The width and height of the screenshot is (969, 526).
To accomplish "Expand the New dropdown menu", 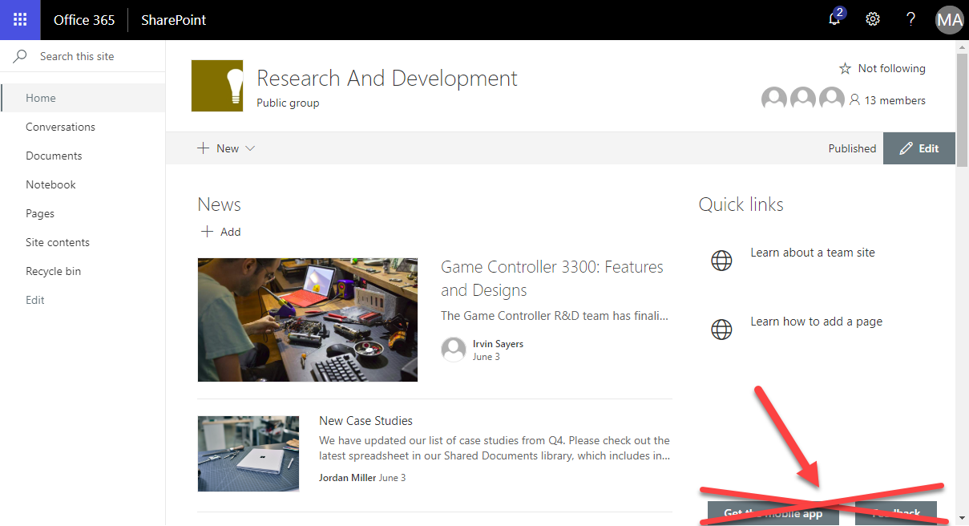I will click(x=249, y=148).
